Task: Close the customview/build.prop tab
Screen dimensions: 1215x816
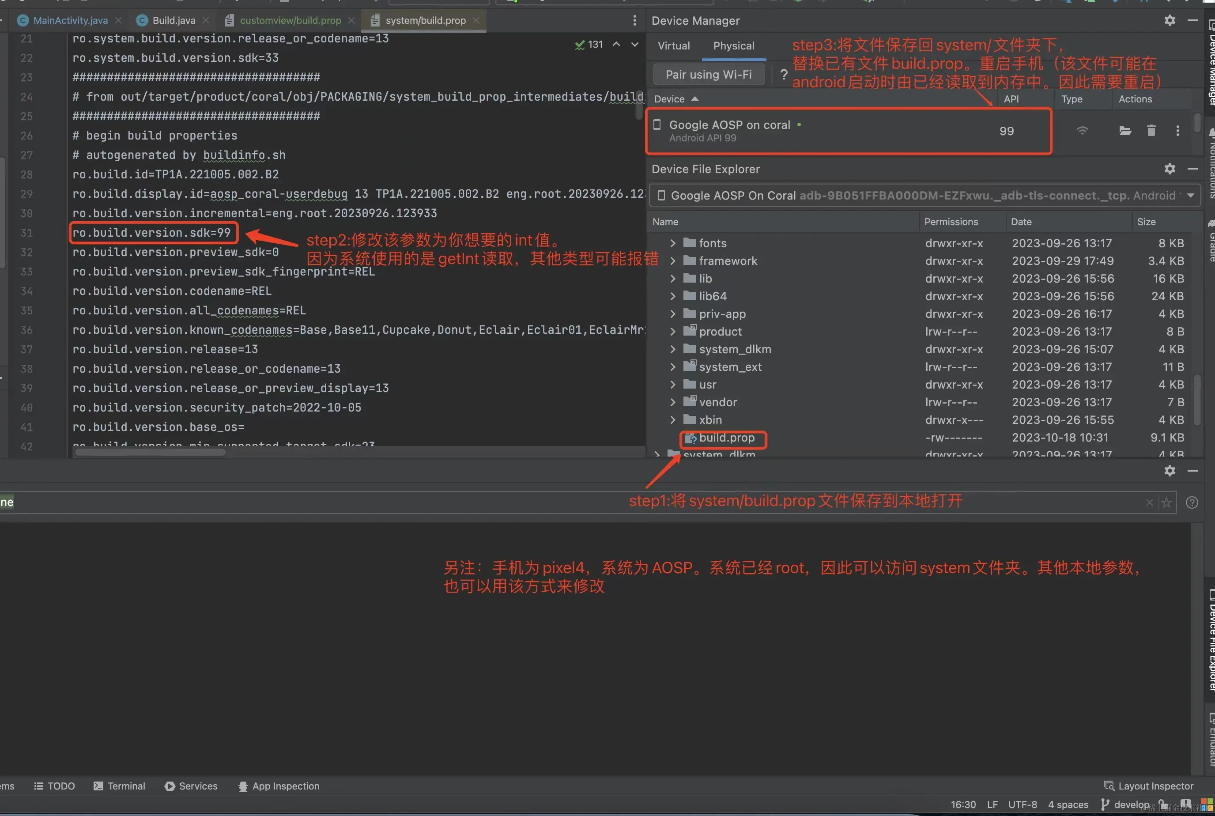Action: point(351,20)
